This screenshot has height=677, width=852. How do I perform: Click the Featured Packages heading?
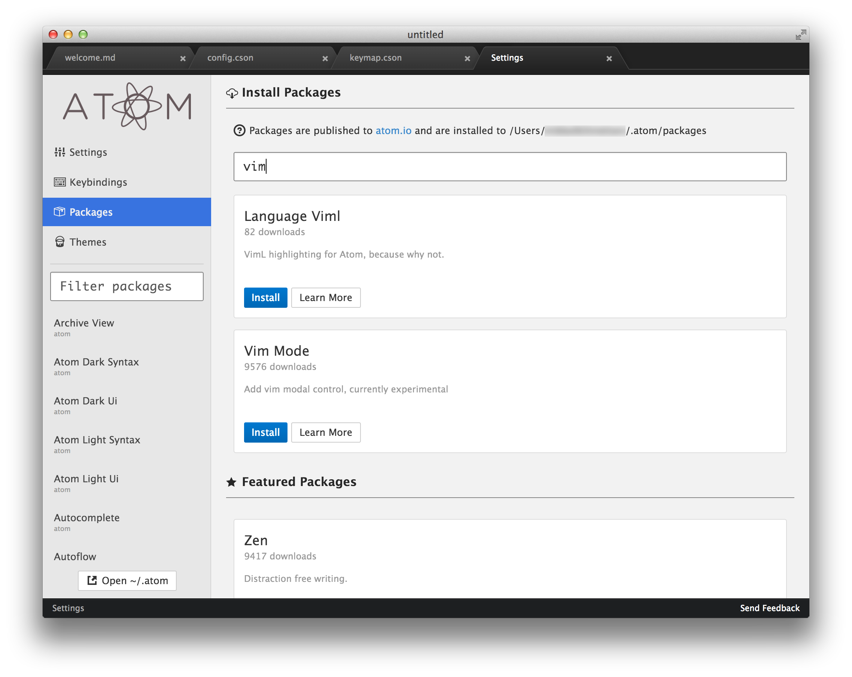click(x=299, y=482)
